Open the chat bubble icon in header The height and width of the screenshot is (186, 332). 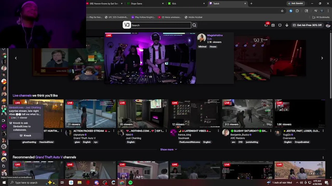click(x=280, y=25)
